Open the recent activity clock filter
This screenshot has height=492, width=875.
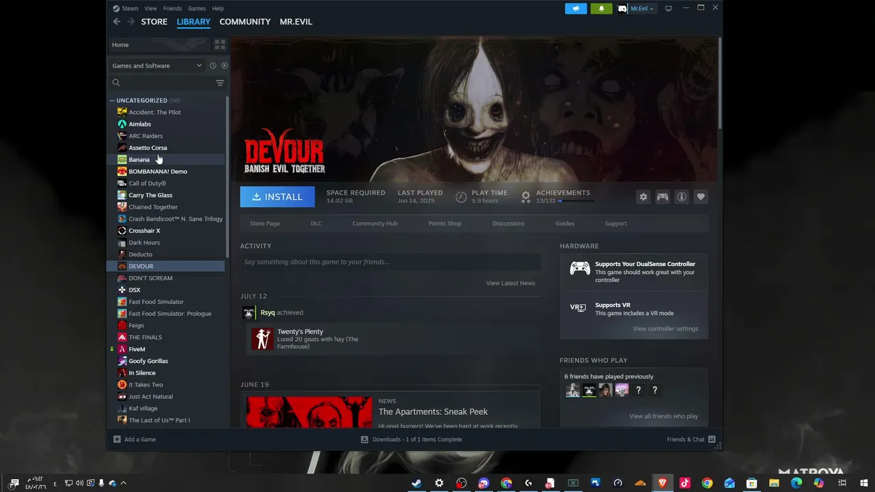click(213, 66)
